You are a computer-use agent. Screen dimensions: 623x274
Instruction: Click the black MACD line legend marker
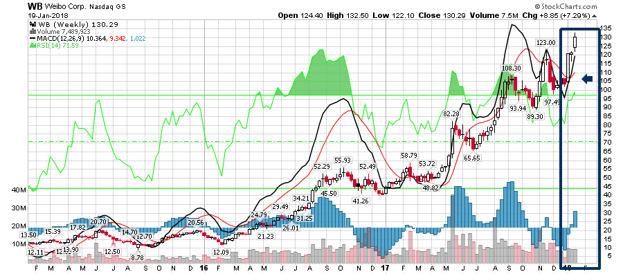click(x=32, y=39)
